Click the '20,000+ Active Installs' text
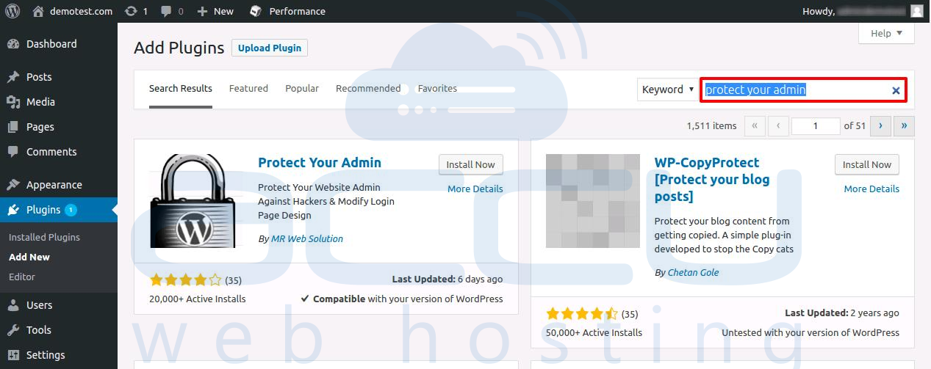The height and width of the screenshot is (369, 931). click(x=198, y=299)
